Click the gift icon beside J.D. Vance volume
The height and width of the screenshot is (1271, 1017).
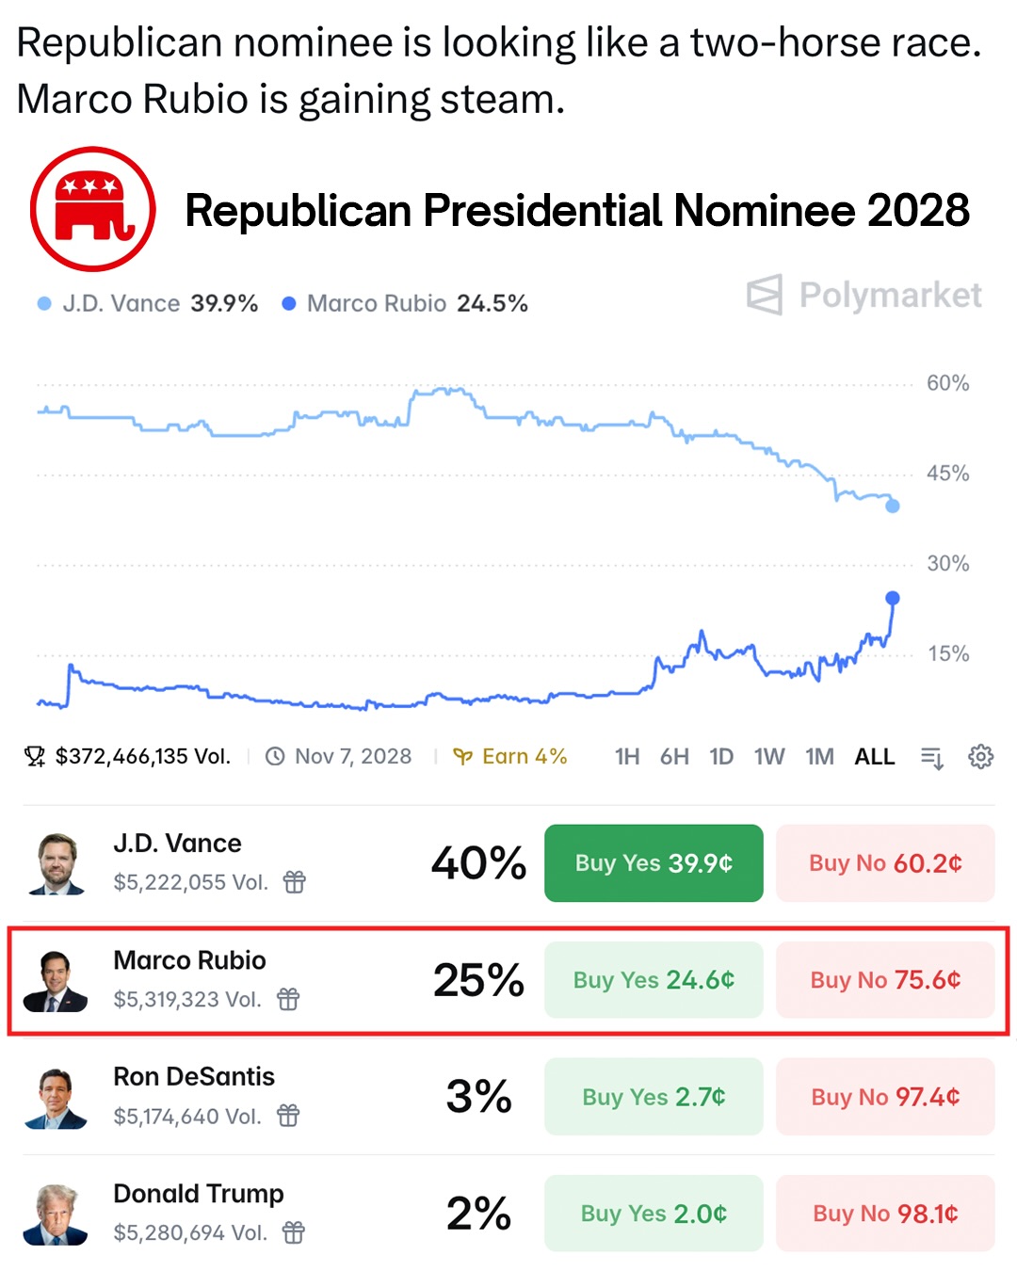(295, 882)
